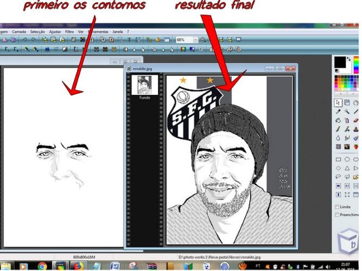Click the left palette scroll arrow
Viewport: 362px width, 271px height.
[x=340, y=94]
